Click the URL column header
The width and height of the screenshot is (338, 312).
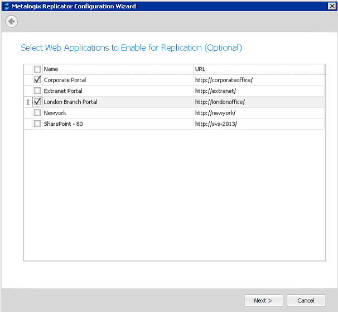pos(259,69)
